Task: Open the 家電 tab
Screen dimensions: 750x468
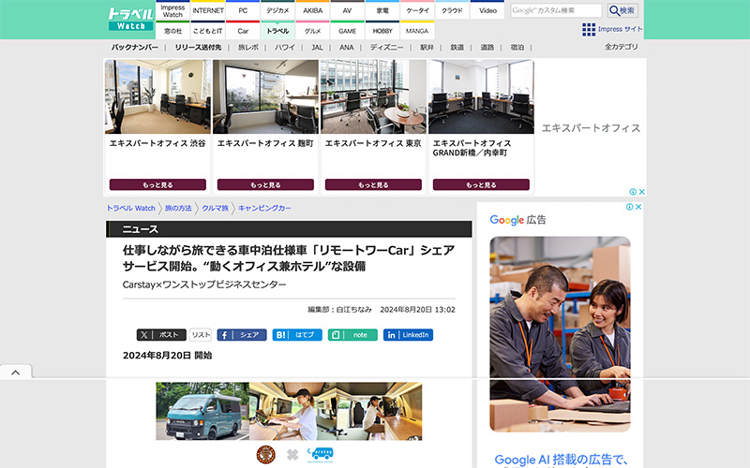Action: tap(382, 10)
